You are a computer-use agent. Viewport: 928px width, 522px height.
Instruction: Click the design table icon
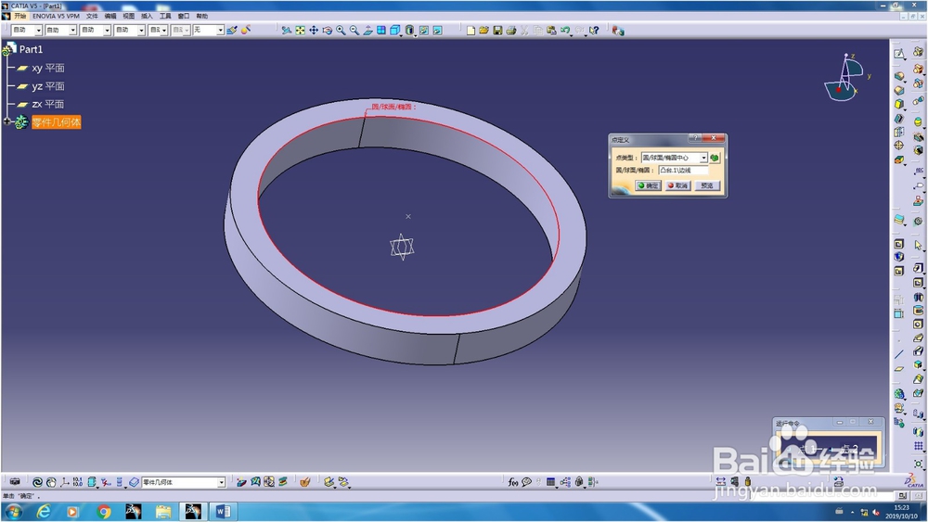tap(551, 482)
